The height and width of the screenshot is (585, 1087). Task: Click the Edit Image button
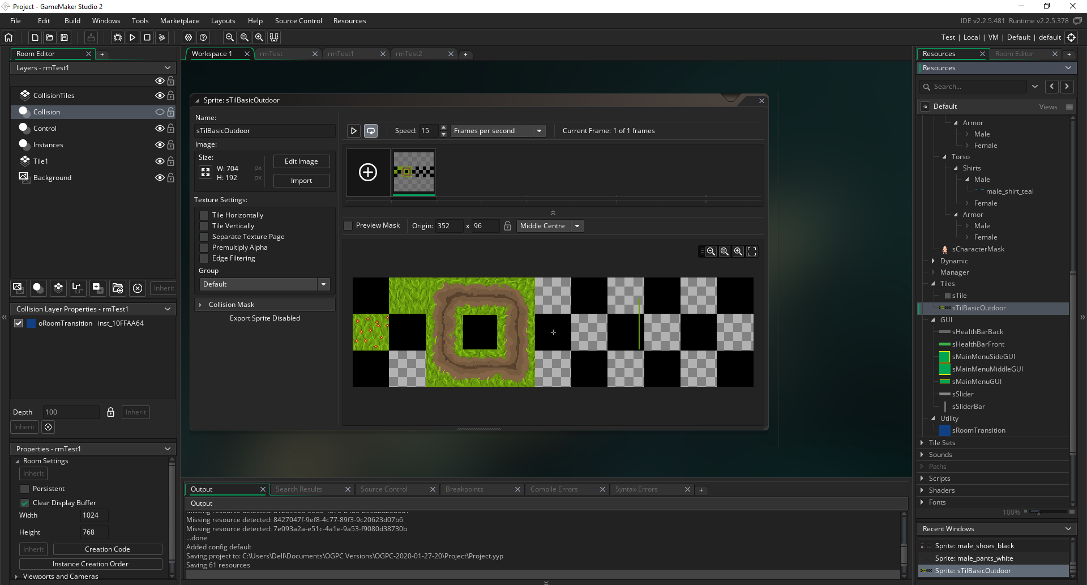pos(301,161)
